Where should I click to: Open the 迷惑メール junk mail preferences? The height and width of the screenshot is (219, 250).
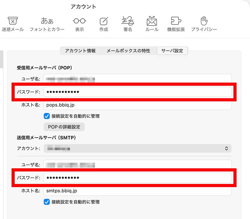click(13, 24)
